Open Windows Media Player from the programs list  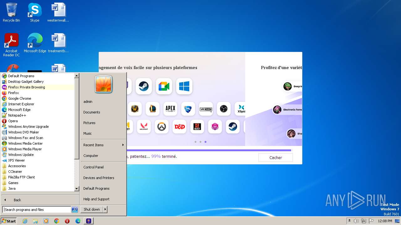click(38, 149)
